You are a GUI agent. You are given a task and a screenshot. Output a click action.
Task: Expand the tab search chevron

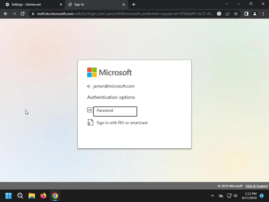(227, 4)
